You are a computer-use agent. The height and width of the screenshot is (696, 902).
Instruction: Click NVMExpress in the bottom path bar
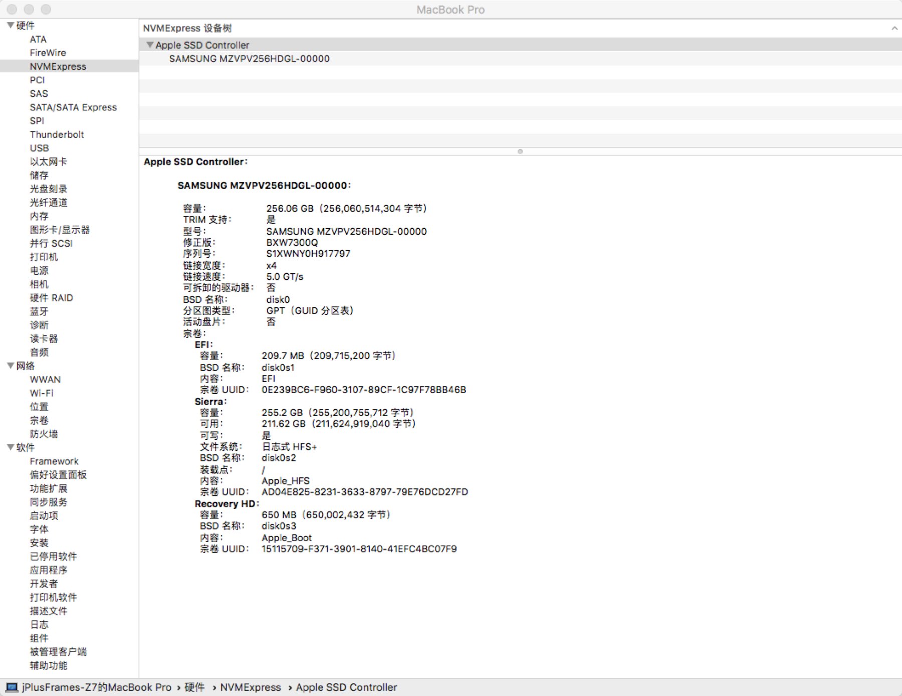point(251,687)
